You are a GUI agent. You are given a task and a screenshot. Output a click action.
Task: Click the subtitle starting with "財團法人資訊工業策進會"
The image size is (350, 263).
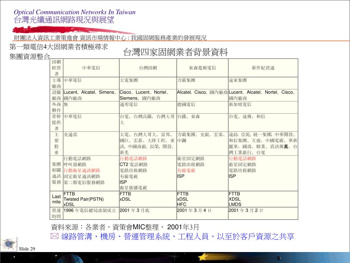pos(110,38)
